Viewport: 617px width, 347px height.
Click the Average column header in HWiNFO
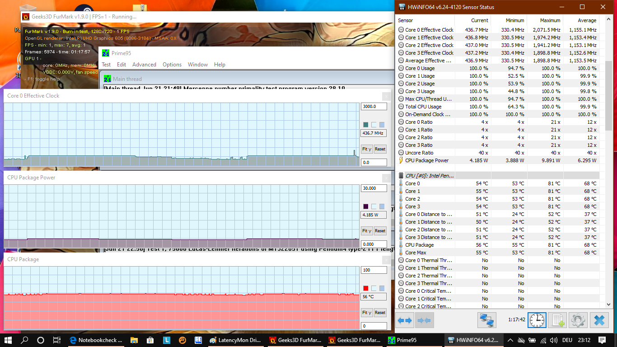click(581, 20)
